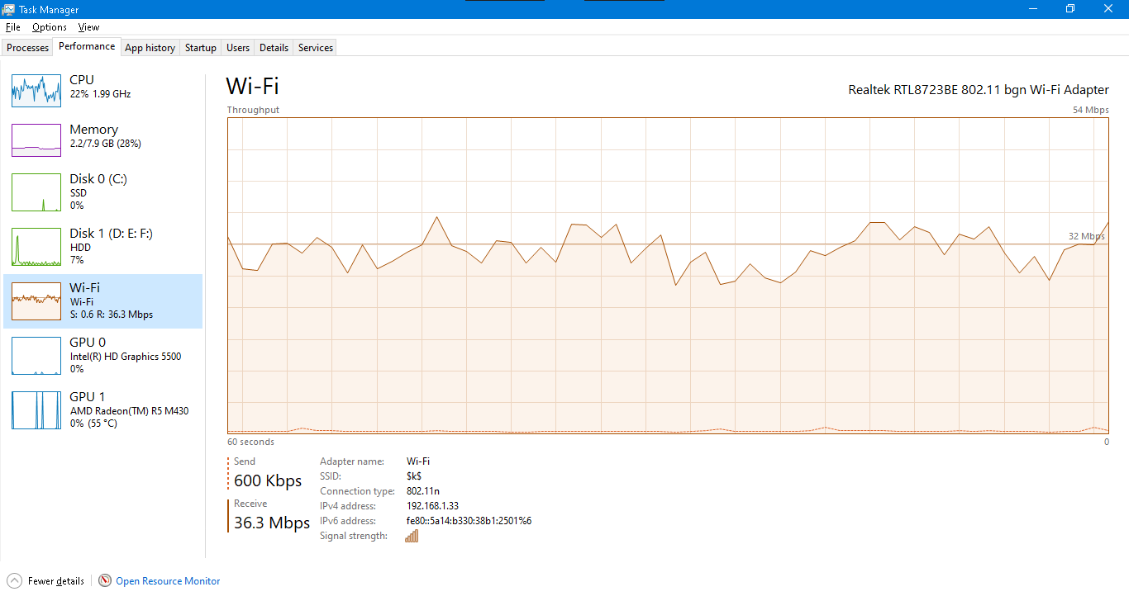Select the Performance tab
This screenshot has height=601, width=1129.
tap(87, 46)
